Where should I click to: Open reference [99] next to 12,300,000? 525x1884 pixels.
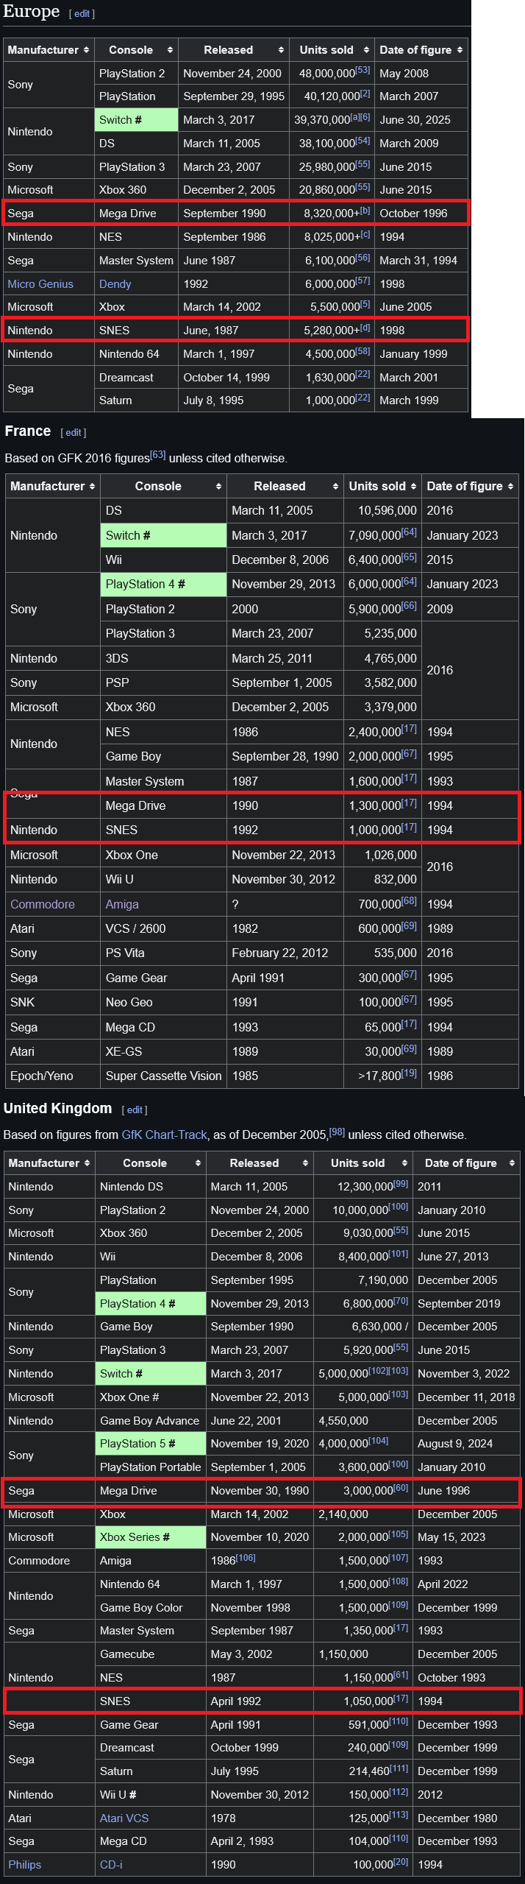401,1184
